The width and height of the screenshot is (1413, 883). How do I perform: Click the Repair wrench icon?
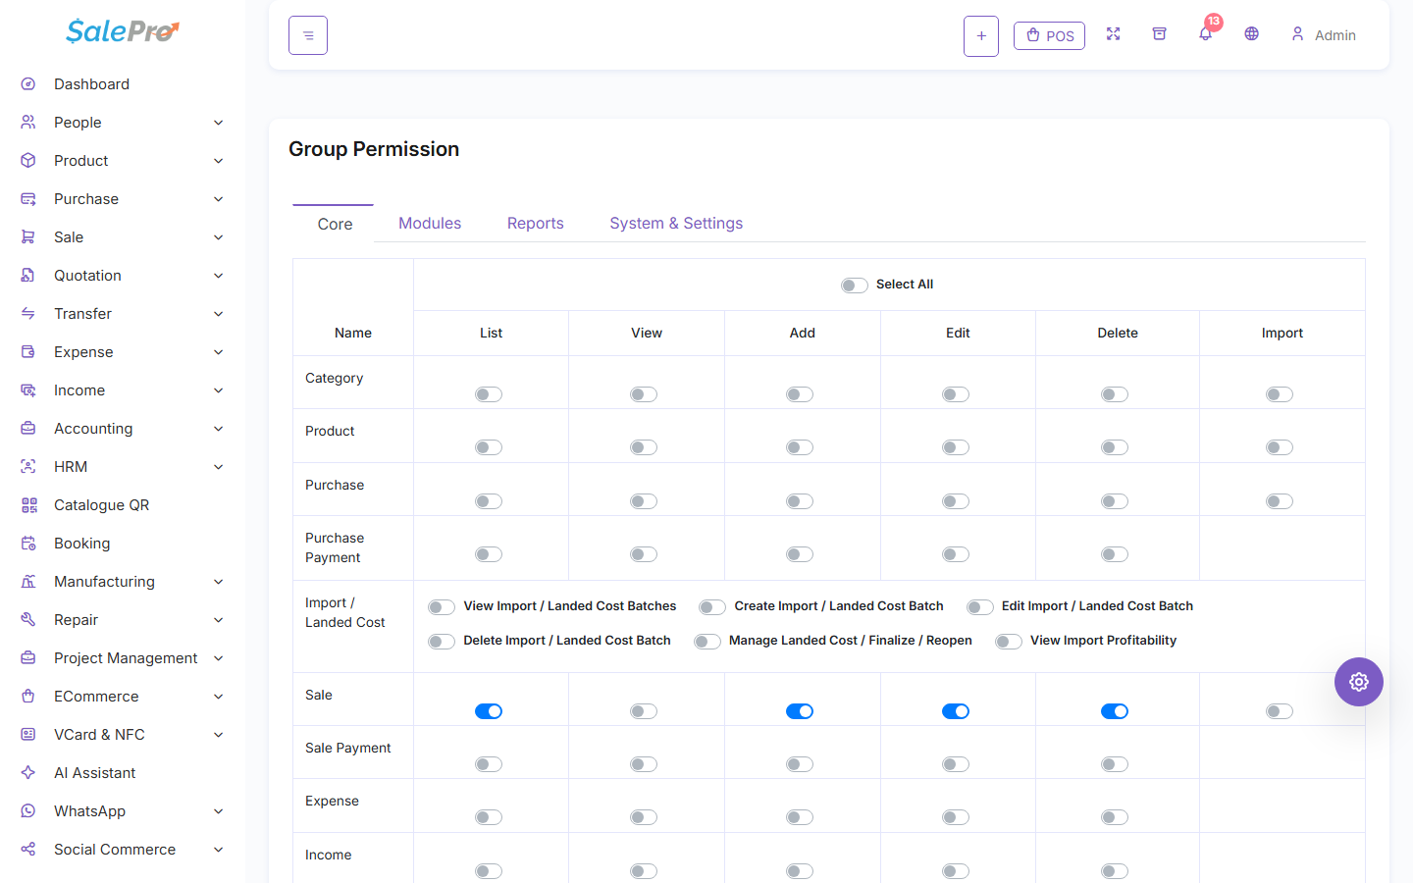28,620
